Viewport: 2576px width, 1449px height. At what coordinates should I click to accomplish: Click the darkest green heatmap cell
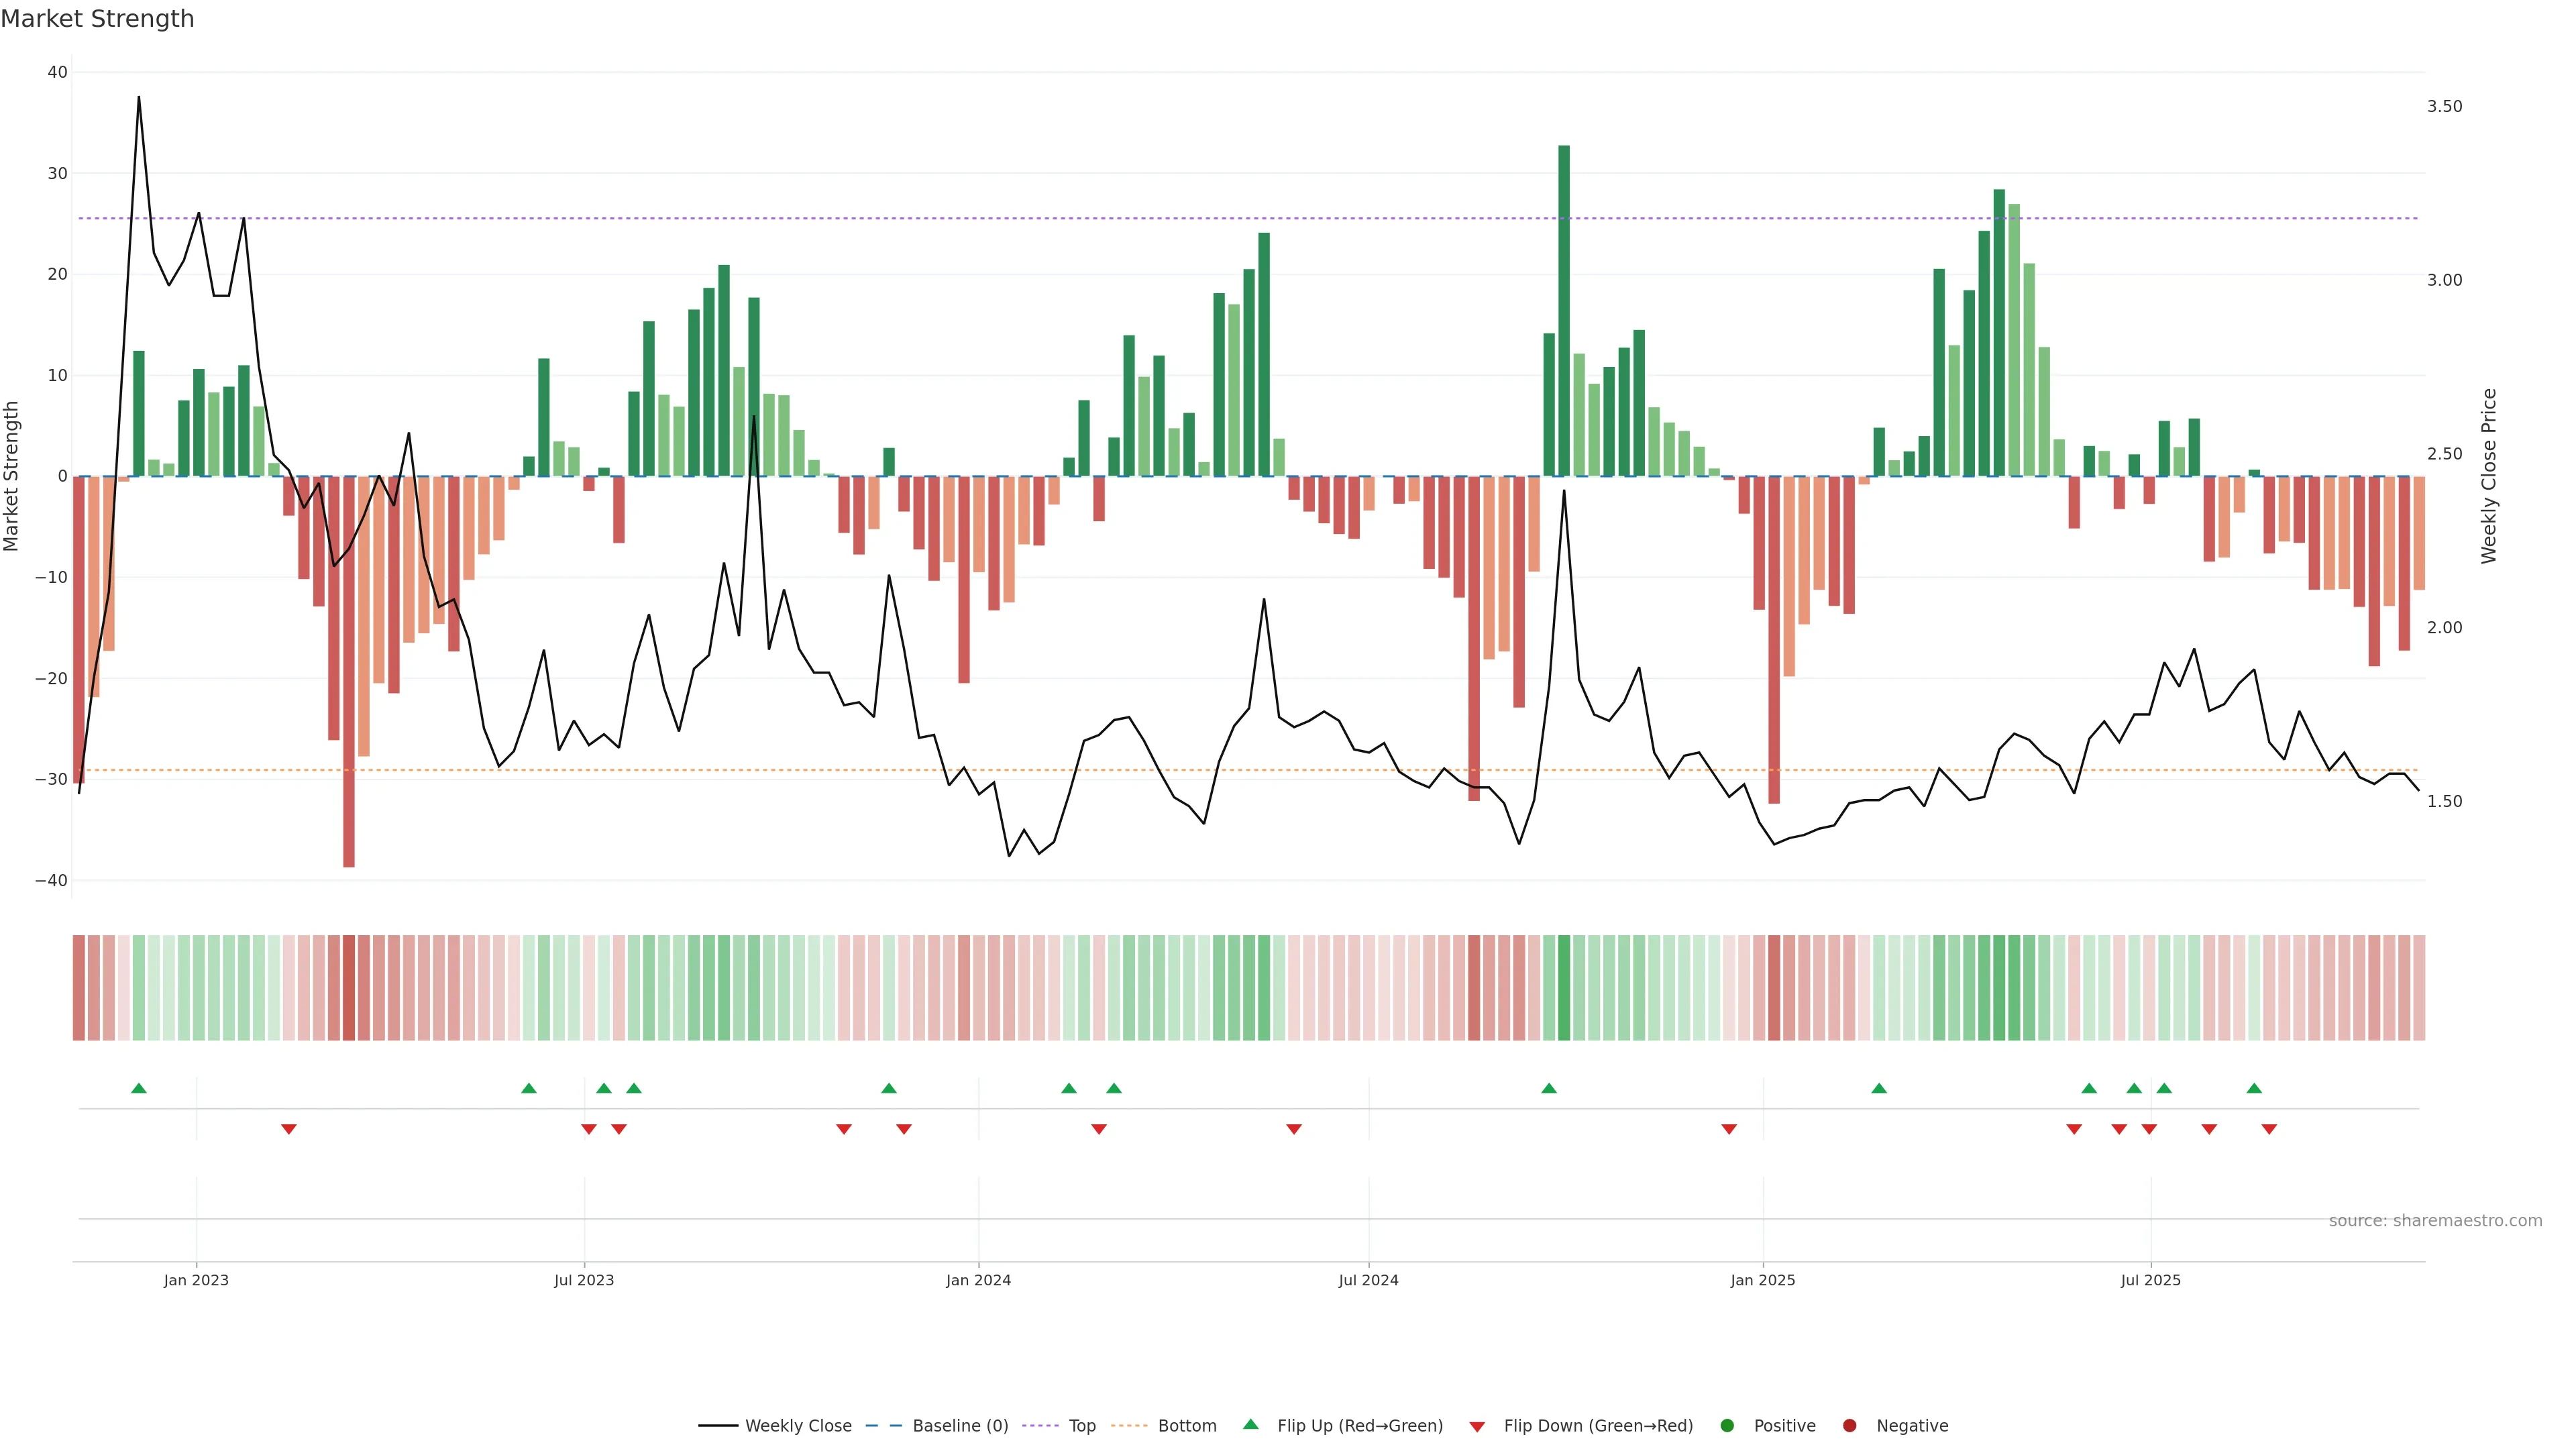1564,987
